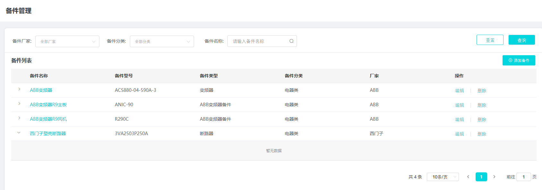Delete the R290C row
The image size is (542, 190).
tap(482, 119)
